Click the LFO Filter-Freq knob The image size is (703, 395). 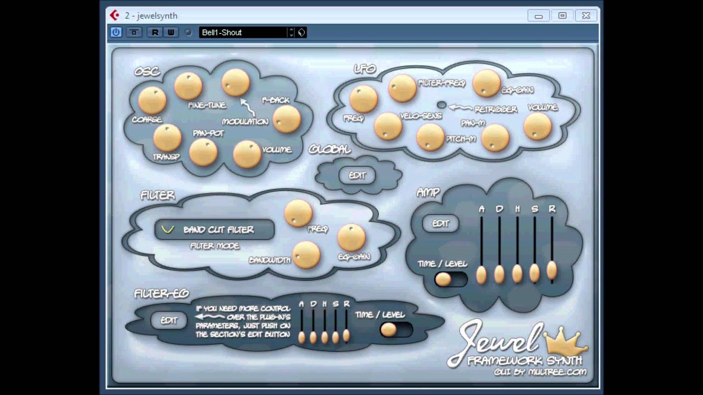403,88
